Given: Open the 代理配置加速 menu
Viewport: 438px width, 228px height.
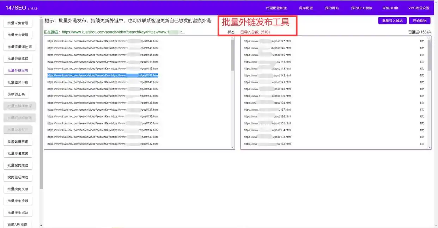Looking at the screenshot, I should (277, 7).
